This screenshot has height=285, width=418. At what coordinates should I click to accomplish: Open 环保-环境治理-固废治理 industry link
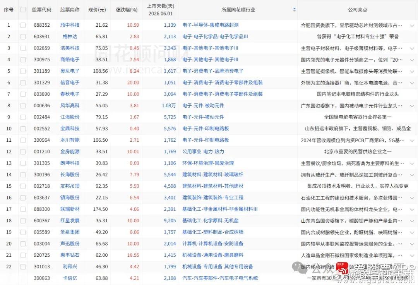coord(208,163)
